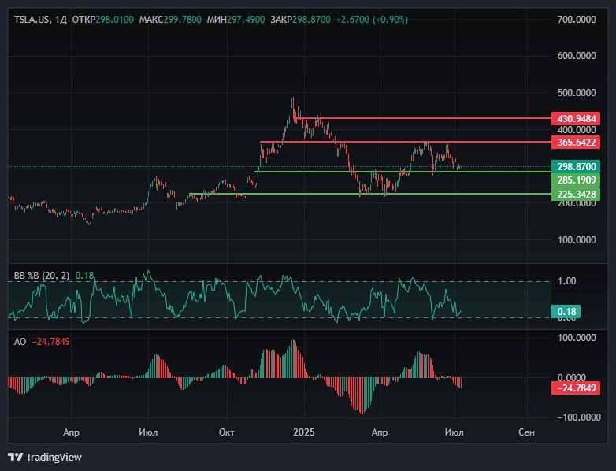
Task: Click the change value +2.6700 (+0.90%)
Action: tap(372, 19)
